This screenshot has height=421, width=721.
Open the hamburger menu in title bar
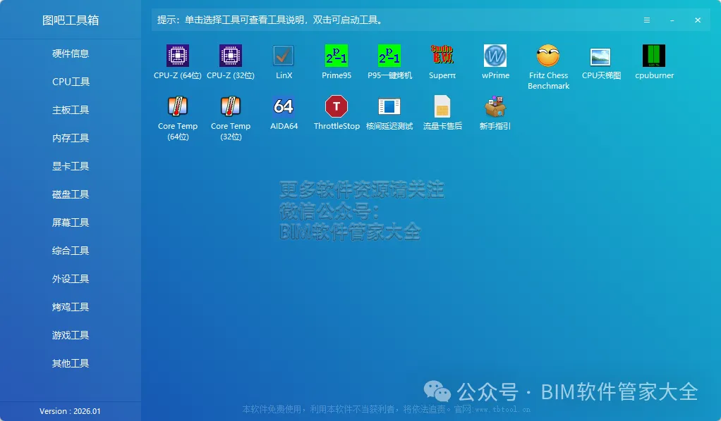click(646, 20)
